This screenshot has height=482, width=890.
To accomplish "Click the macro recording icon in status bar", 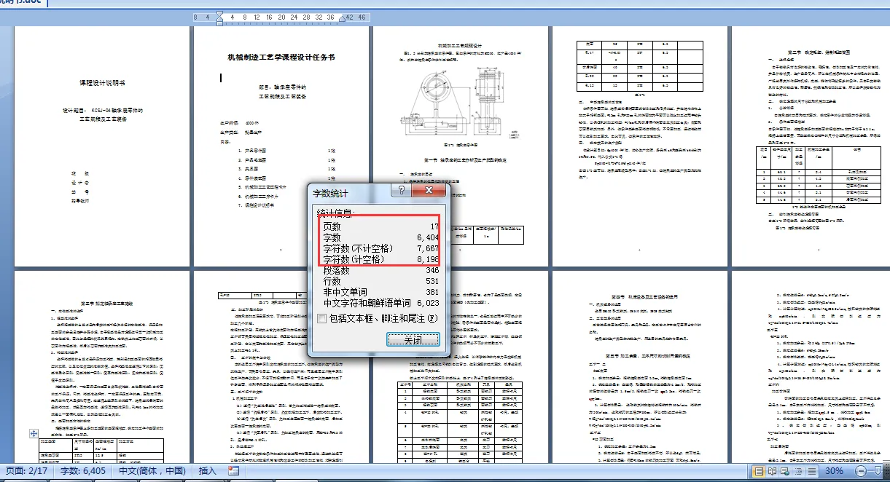I will click(233, 471).
